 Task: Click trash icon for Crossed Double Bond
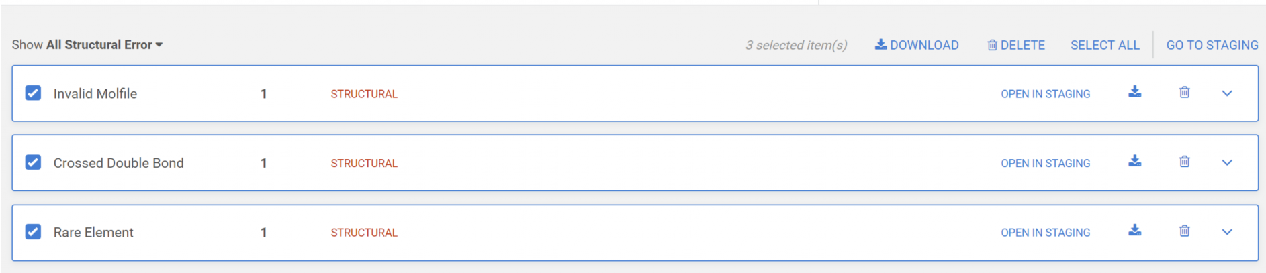click(x=1184, y=161)
